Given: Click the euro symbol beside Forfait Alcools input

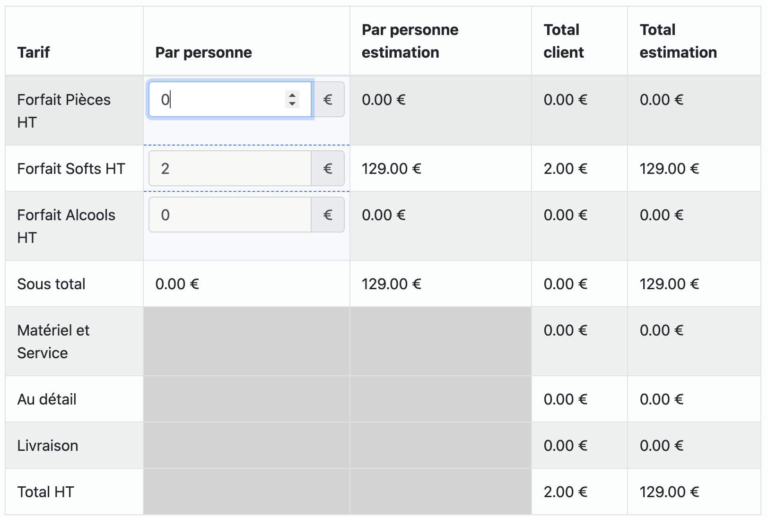Looking at the screenshot, I should coord(328,215).
